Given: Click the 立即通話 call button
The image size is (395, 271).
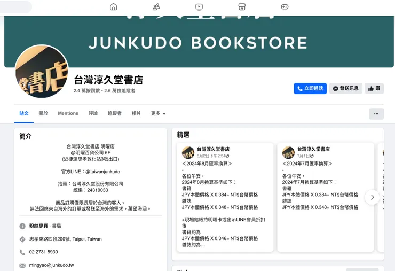Looking at the screenshot, I should tap(310, 88).
